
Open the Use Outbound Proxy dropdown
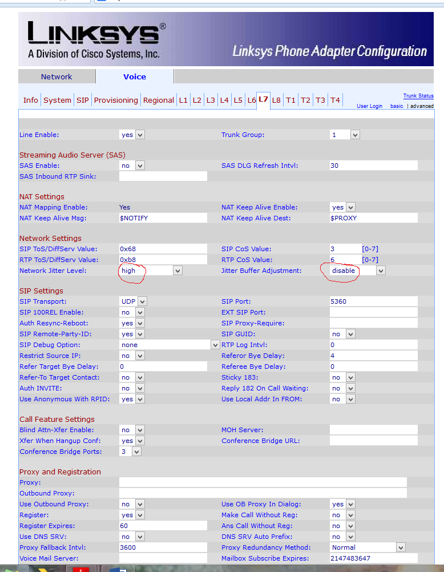[132, 504]
